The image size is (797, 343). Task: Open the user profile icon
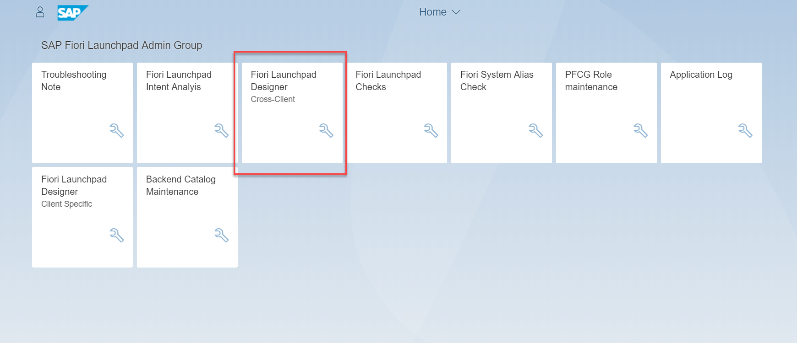[40, 12]
